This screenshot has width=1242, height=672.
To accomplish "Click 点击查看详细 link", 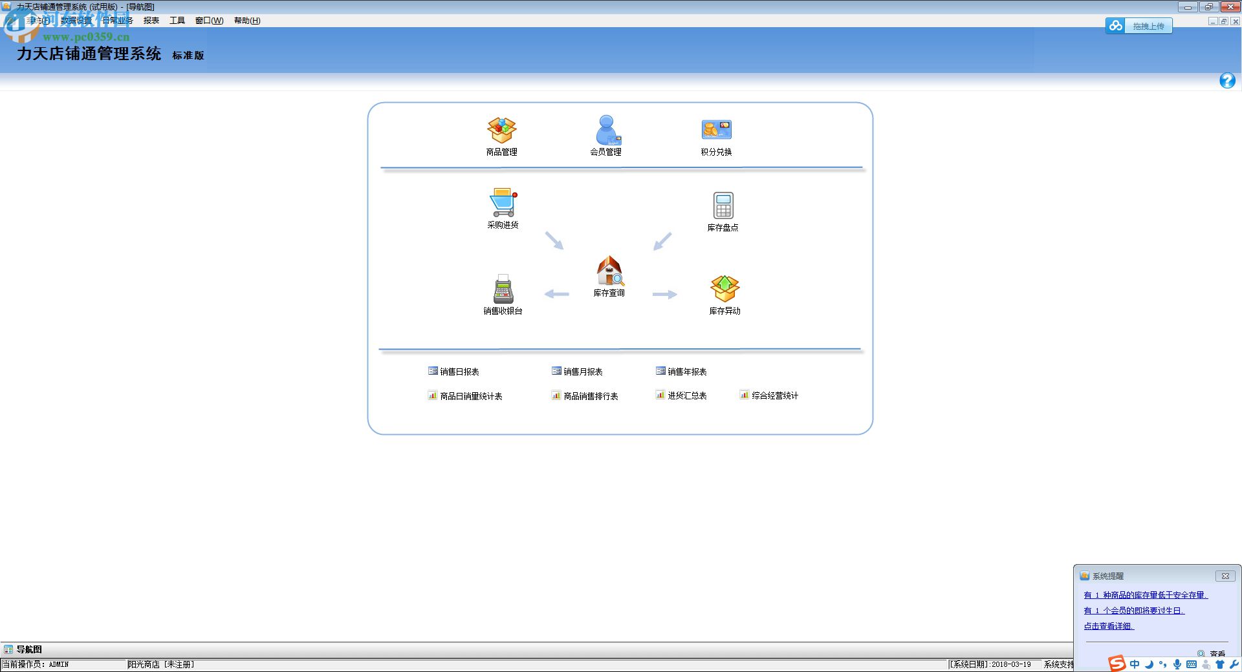I will click(x=1109, y=626).
